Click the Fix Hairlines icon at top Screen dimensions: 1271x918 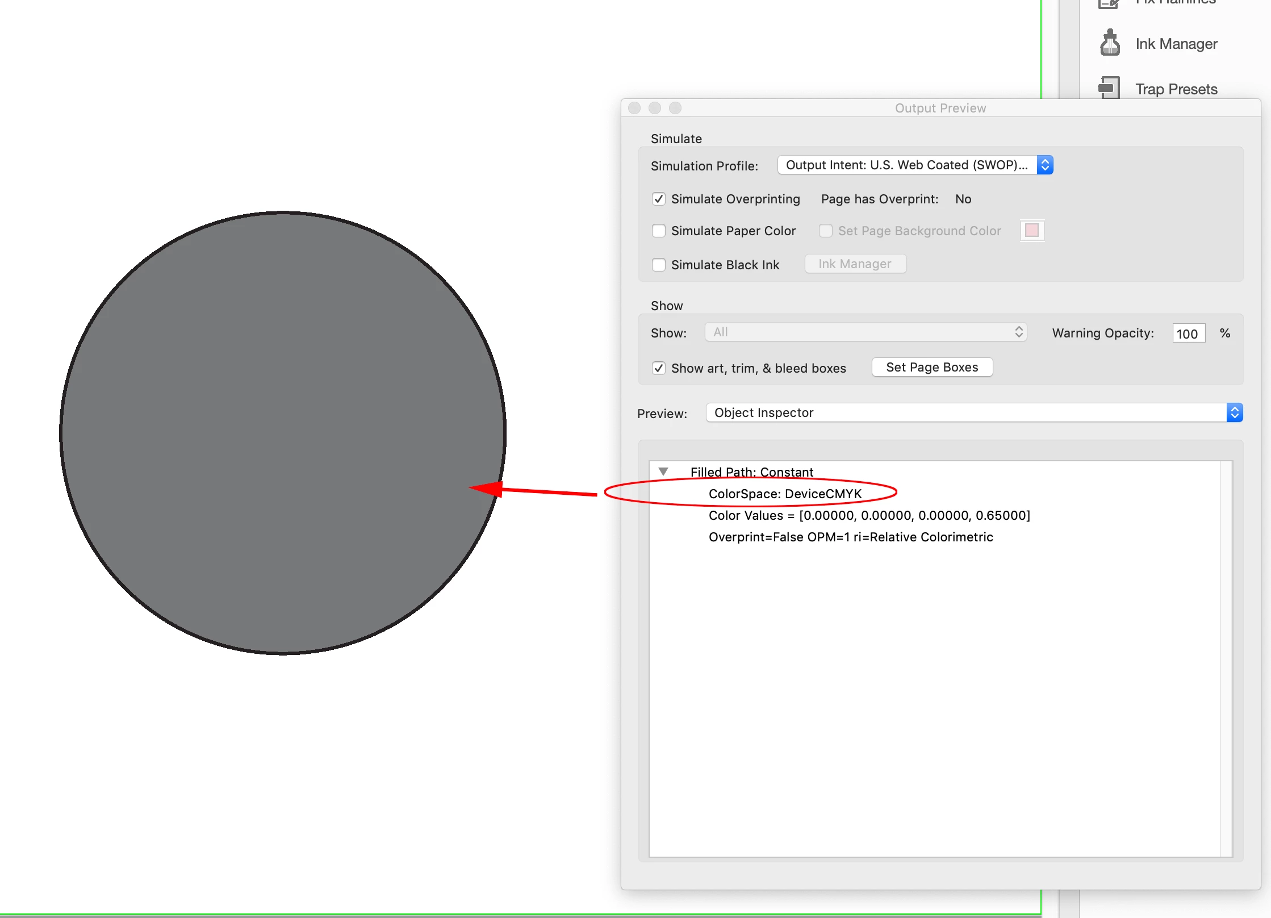pos(1109,3)
